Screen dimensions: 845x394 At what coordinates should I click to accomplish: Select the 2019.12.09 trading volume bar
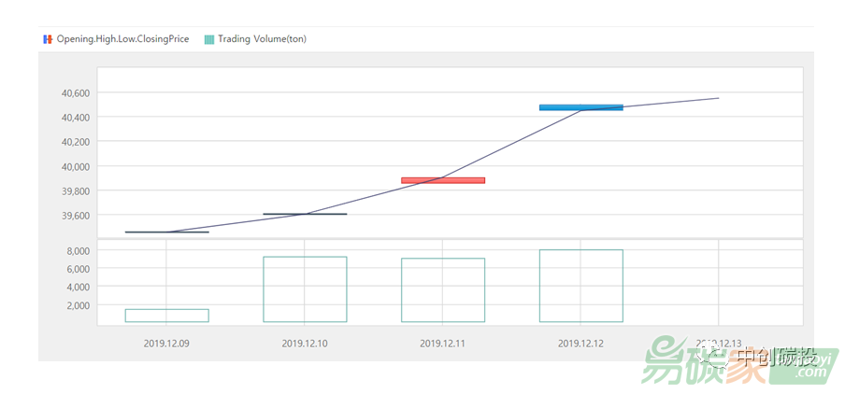(166, 316)
